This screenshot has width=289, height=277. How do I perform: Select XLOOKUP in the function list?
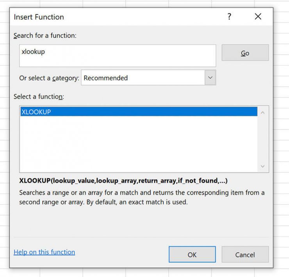[x=139, y=112]
